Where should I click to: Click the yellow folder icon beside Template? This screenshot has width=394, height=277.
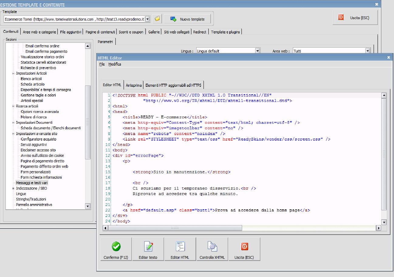157,19
